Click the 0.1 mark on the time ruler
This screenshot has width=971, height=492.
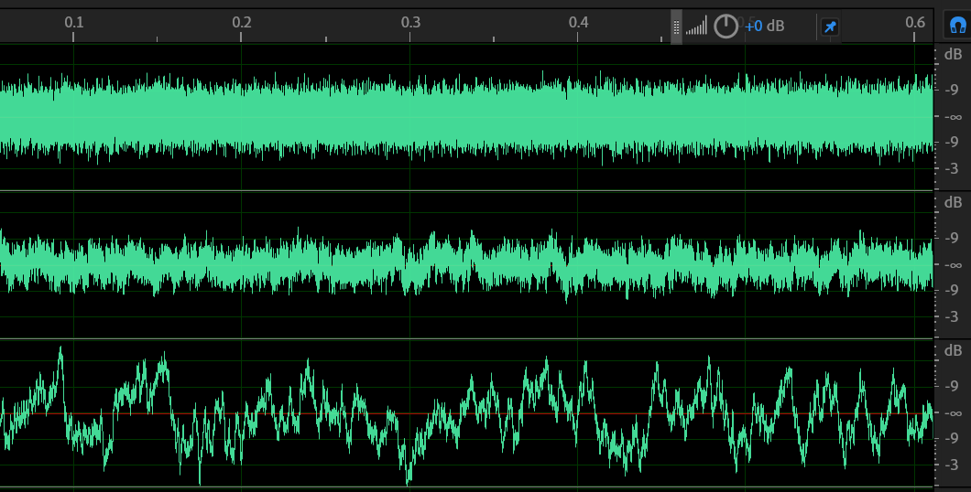[x=74, y=22]
